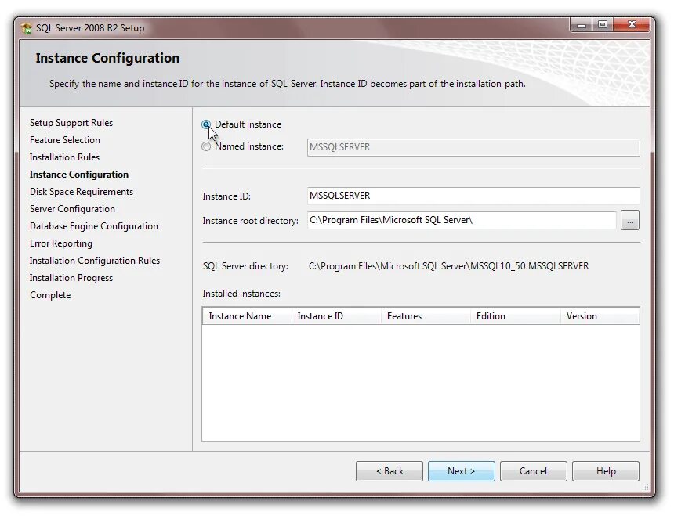Click the Cancel button
674x519 pixels.
coord(534,471)
